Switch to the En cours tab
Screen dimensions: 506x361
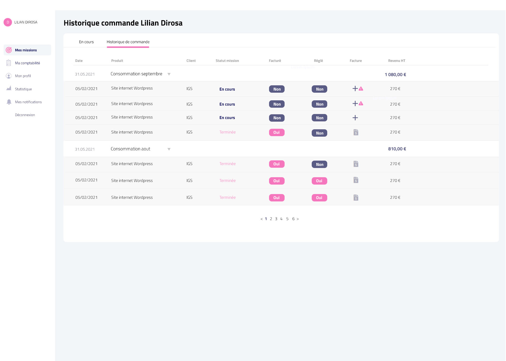(x=86, y=42)
